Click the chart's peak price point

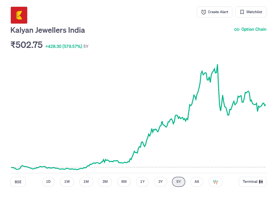point(217,64)
